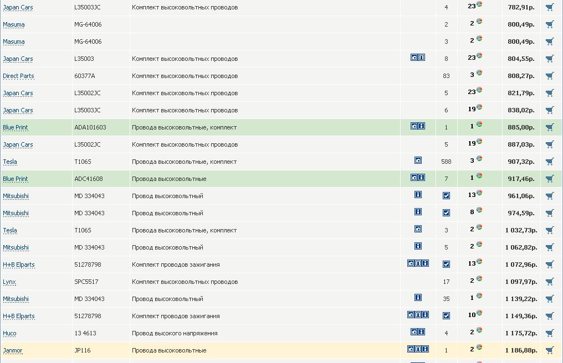Open photo icon for Japan Cars L35003
Image resolution: width=563 pixels, height=363 pixels.
coord(414,58)
